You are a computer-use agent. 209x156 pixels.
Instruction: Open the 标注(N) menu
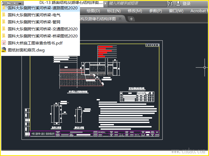(114, 11)
